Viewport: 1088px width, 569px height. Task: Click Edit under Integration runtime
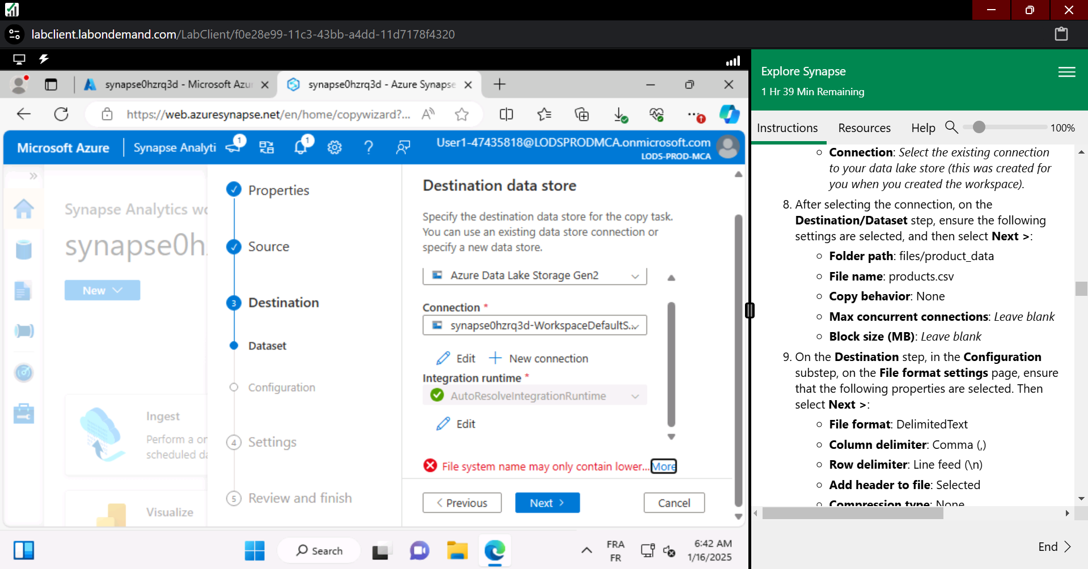click(456, 424)
